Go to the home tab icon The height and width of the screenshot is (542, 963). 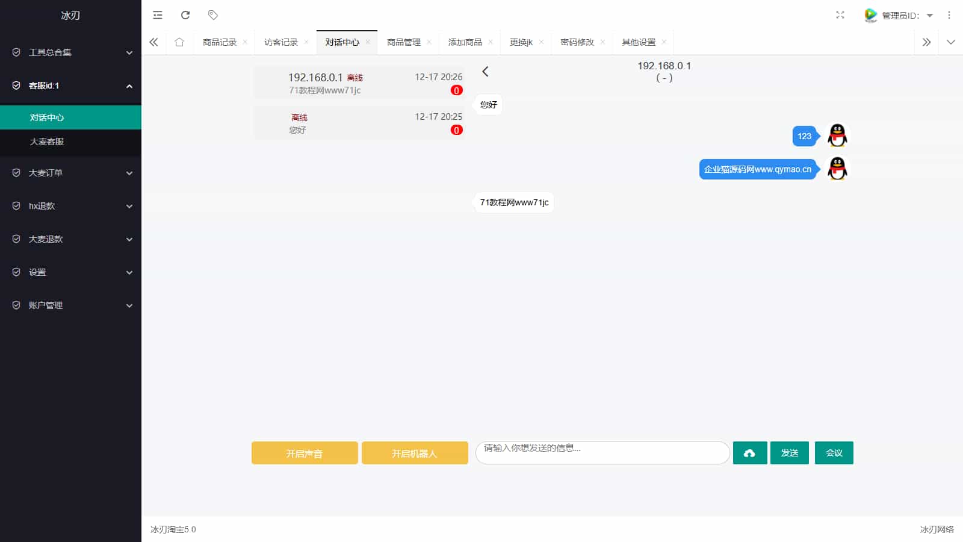(179, 42)
